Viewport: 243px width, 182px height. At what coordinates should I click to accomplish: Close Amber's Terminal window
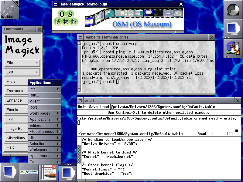point(211,37)
